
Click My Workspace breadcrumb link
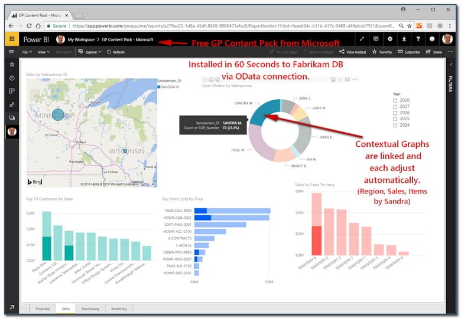click(x=82, y=40)
